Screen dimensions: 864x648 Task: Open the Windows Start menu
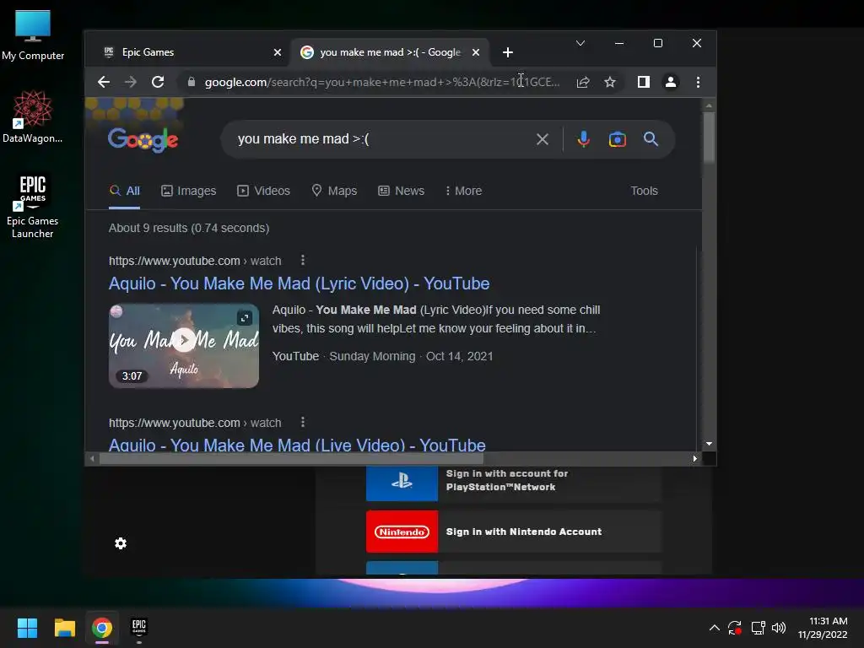point(27,628)
